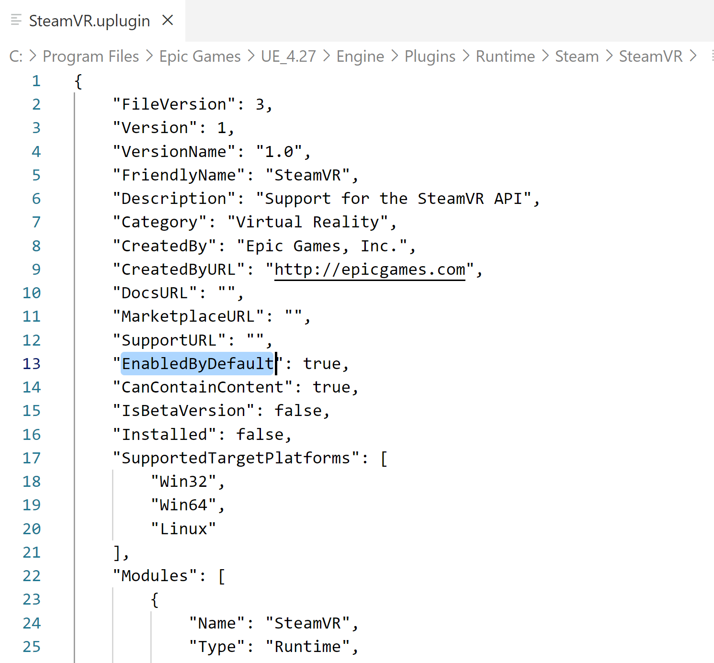Screen dimensions: 714x663
Task: Click the highlighted EnabledByDefault word
Action: click(197, 364)
